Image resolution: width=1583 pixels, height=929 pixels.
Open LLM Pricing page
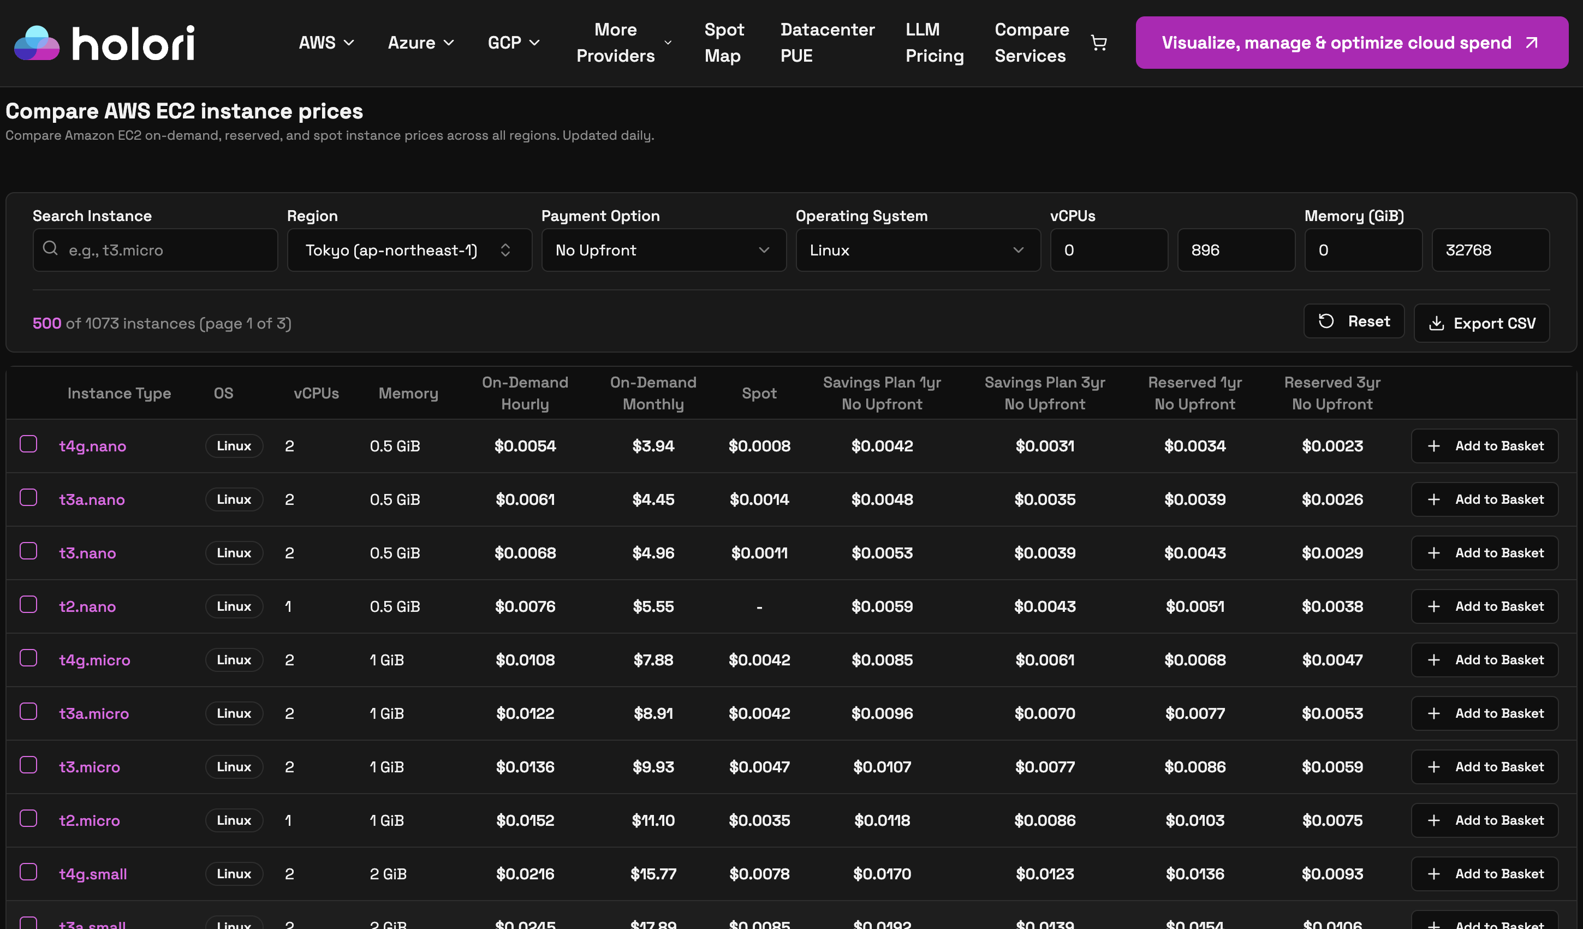point(934,43)
